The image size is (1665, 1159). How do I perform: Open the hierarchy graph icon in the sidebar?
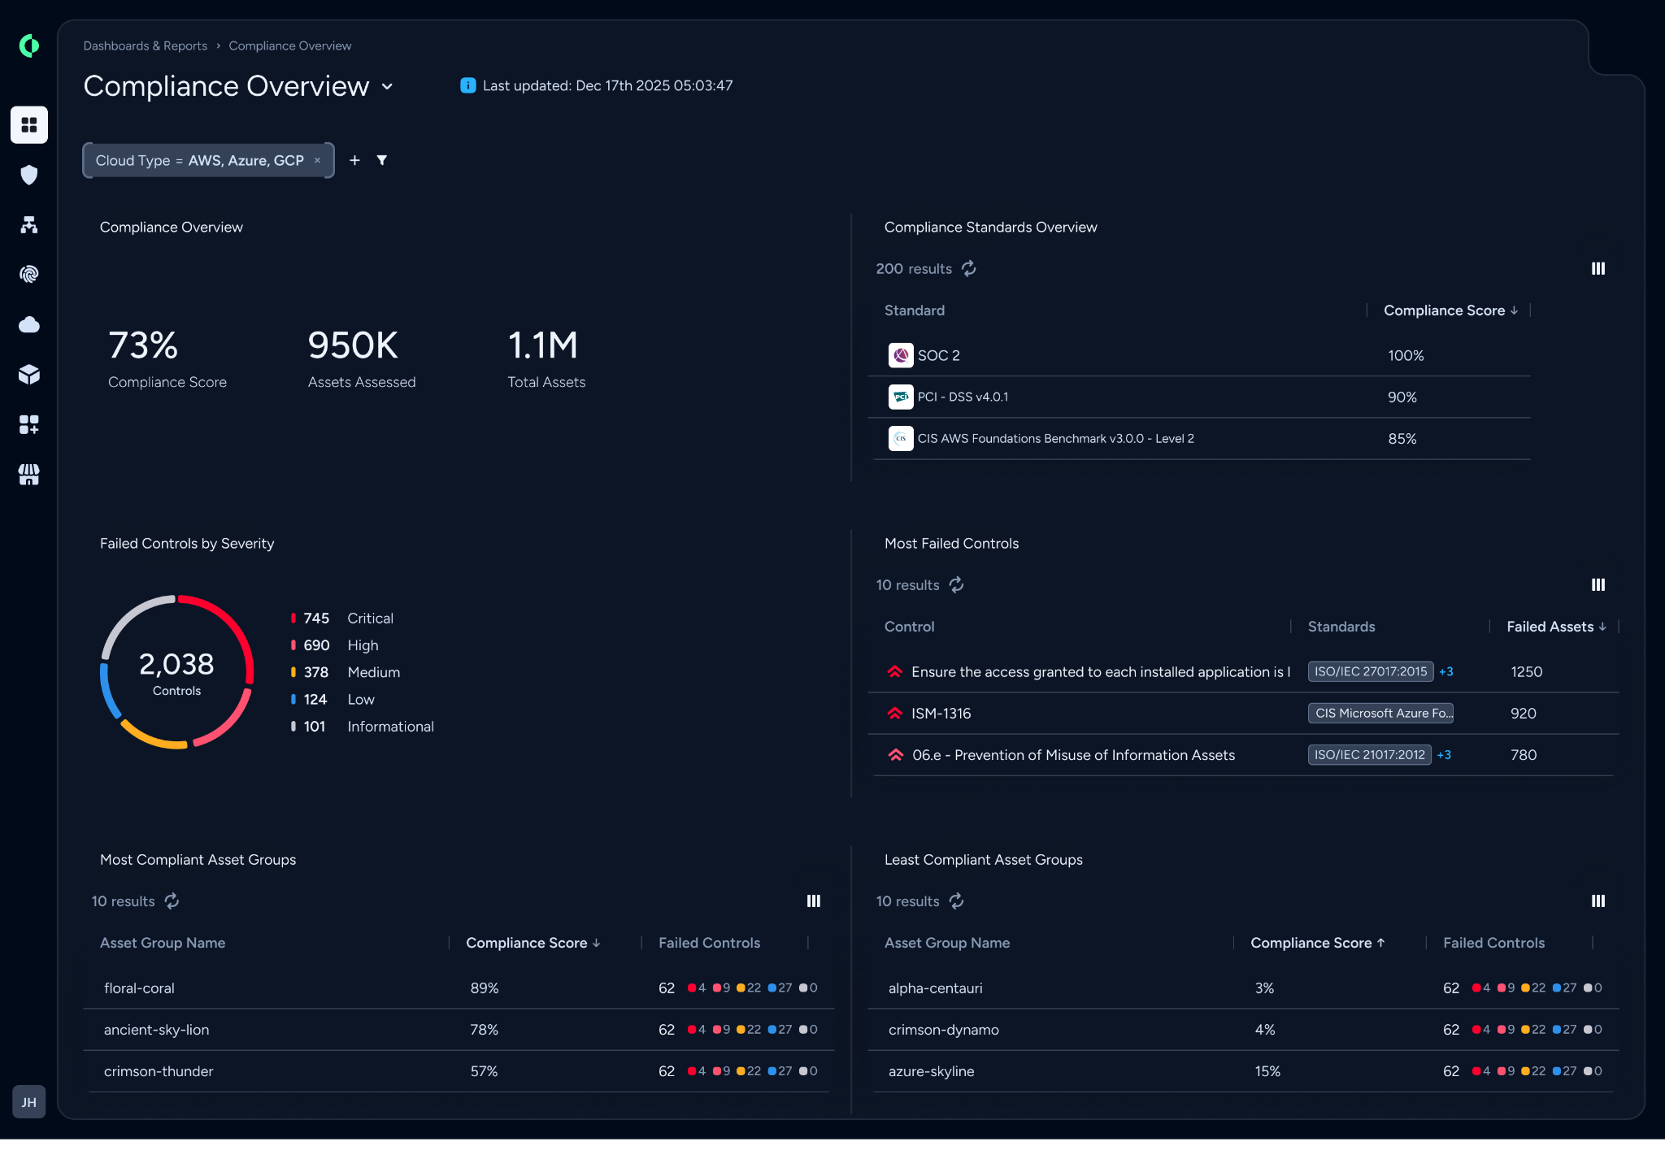[x=29, y=225]
